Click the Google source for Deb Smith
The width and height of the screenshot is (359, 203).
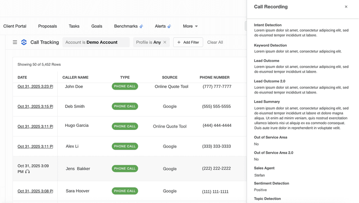point(170,106)
